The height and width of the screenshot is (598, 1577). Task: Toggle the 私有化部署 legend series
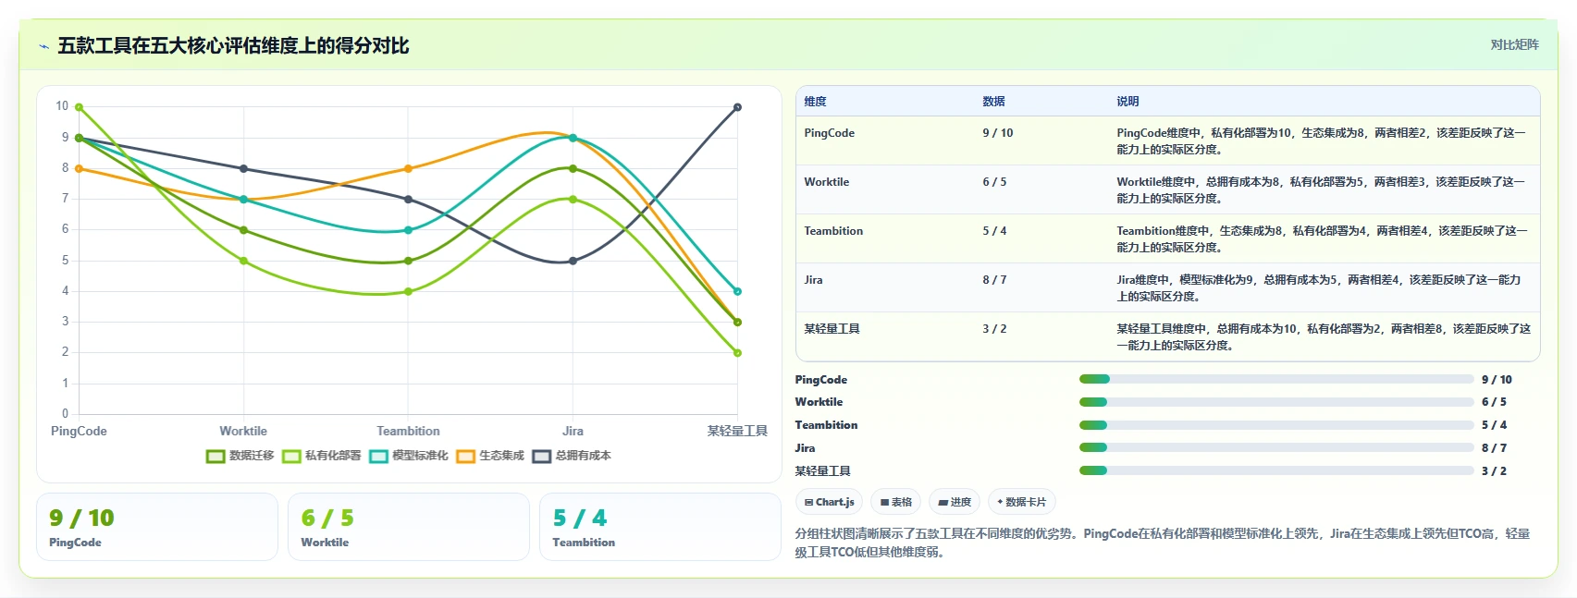322,456
